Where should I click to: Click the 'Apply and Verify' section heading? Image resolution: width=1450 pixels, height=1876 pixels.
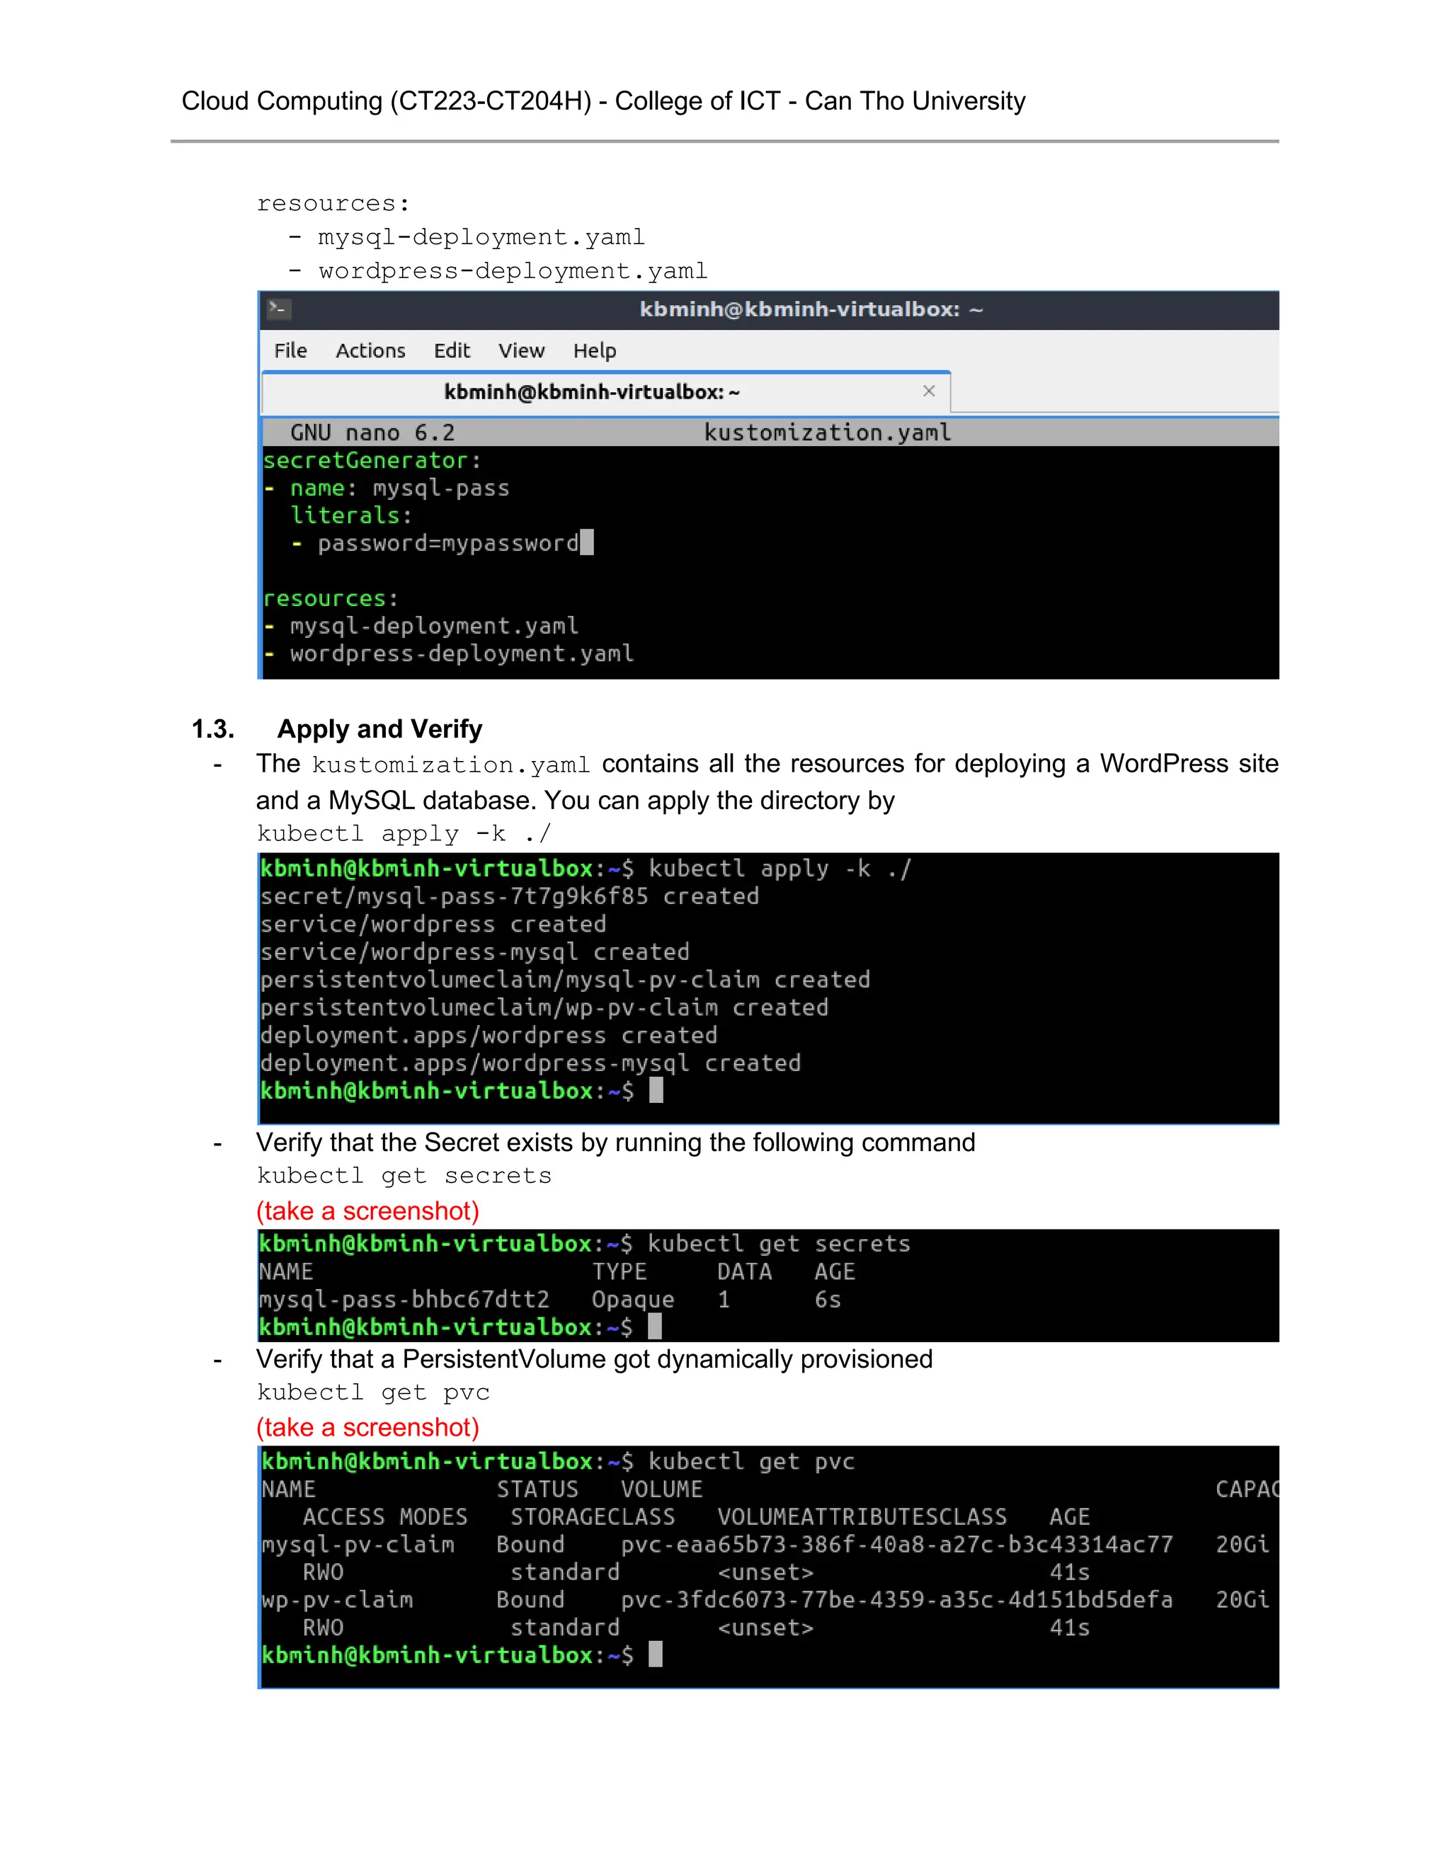(x=379, y=728)
